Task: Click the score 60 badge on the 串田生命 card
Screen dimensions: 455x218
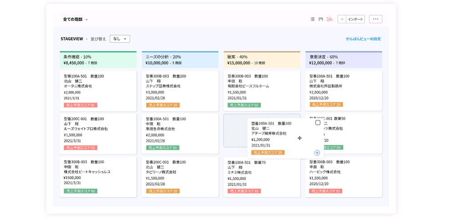Action: click(163, 148)
